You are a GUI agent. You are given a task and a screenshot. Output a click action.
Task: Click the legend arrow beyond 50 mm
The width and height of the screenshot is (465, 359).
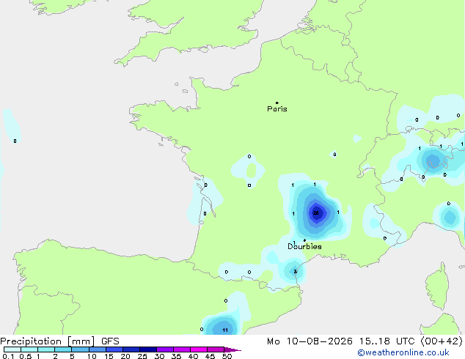232,349
